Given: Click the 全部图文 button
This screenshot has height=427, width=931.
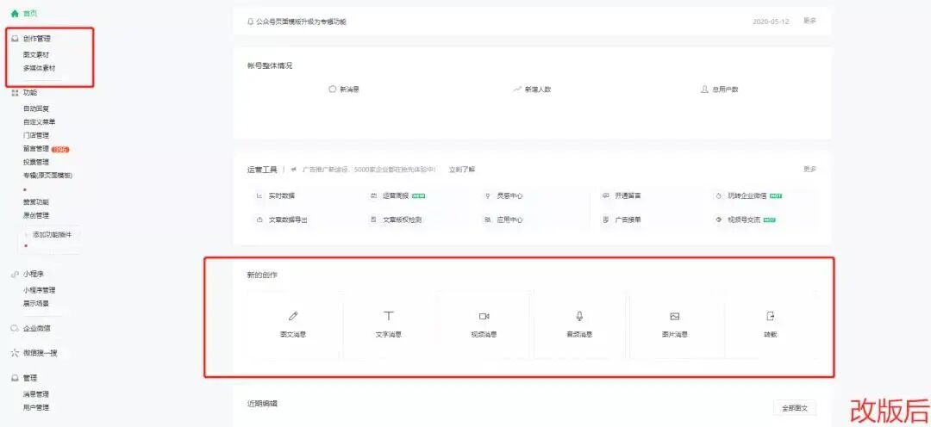Looking at the screenshot, I should coord(795,408).
